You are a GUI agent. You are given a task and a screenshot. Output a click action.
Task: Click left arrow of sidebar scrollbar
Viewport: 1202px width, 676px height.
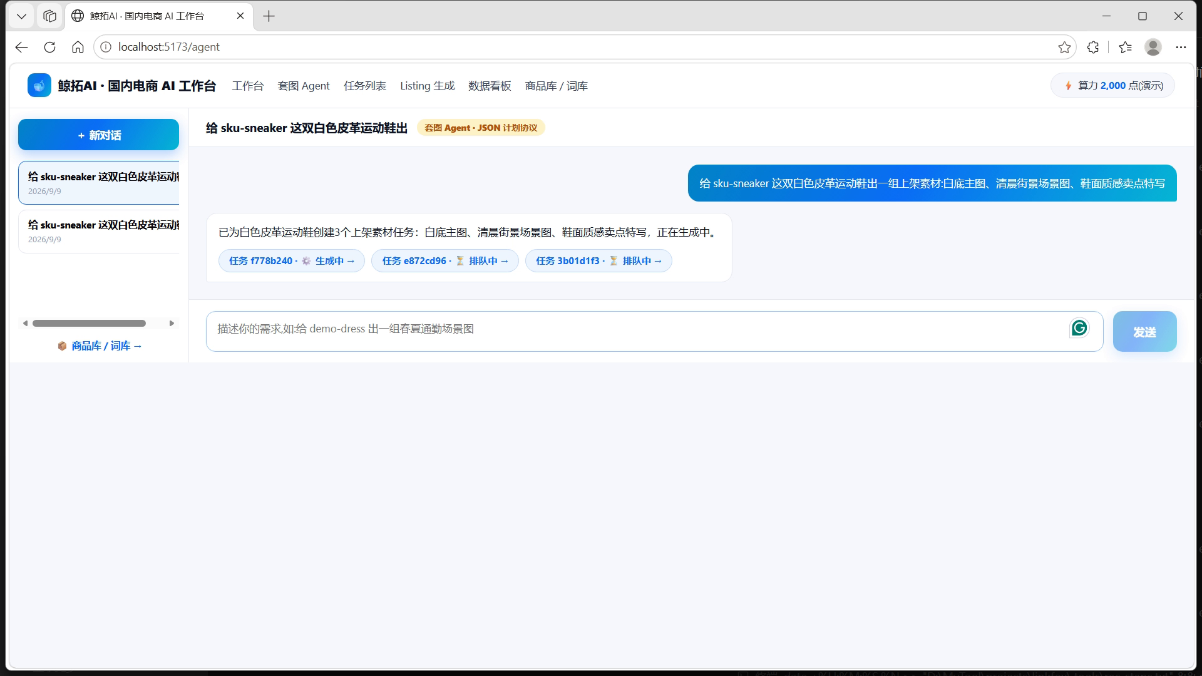(25, 324)
